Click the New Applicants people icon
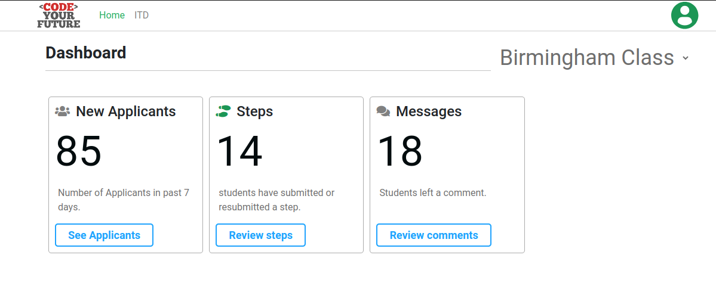This screenshot has height=289, width=716. click(x=62, y=111)
